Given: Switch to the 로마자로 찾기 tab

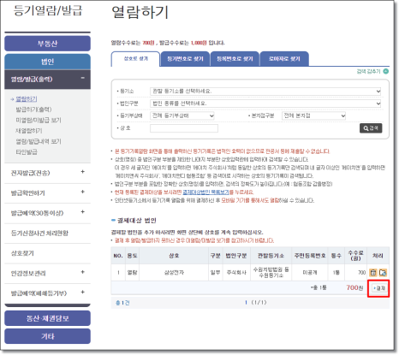Looking at the screenshot, I should pos(284,59).
